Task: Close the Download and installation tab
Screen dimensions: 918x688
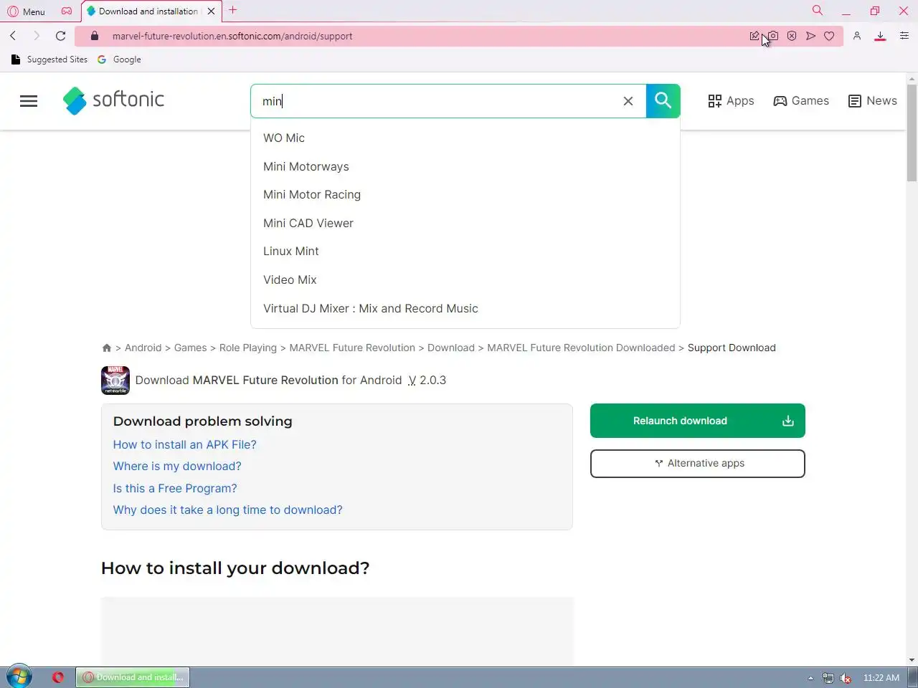Action: coord(211,11)
